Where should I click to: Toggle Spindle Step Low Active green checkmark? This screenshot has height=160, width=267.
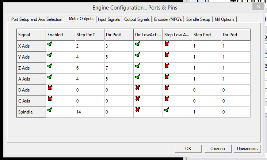pos(167,109)
